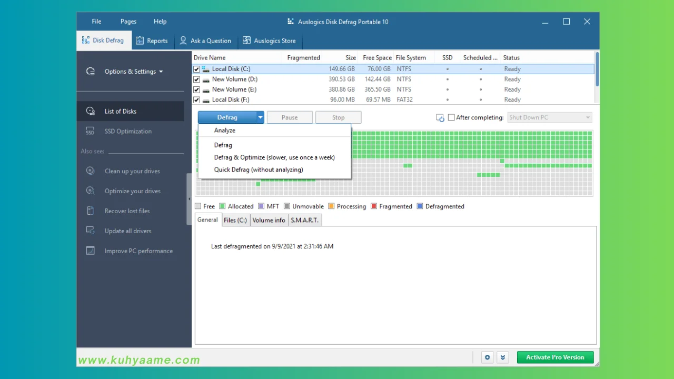Choose Defrag & Optimize menu entry
The height and width of the screenshot is (379, 674).
click(274, 157)
